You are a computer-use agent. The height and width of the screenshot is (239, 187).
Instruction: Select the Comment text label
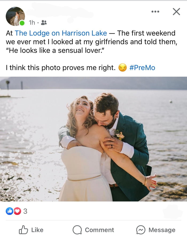point(99,230)
